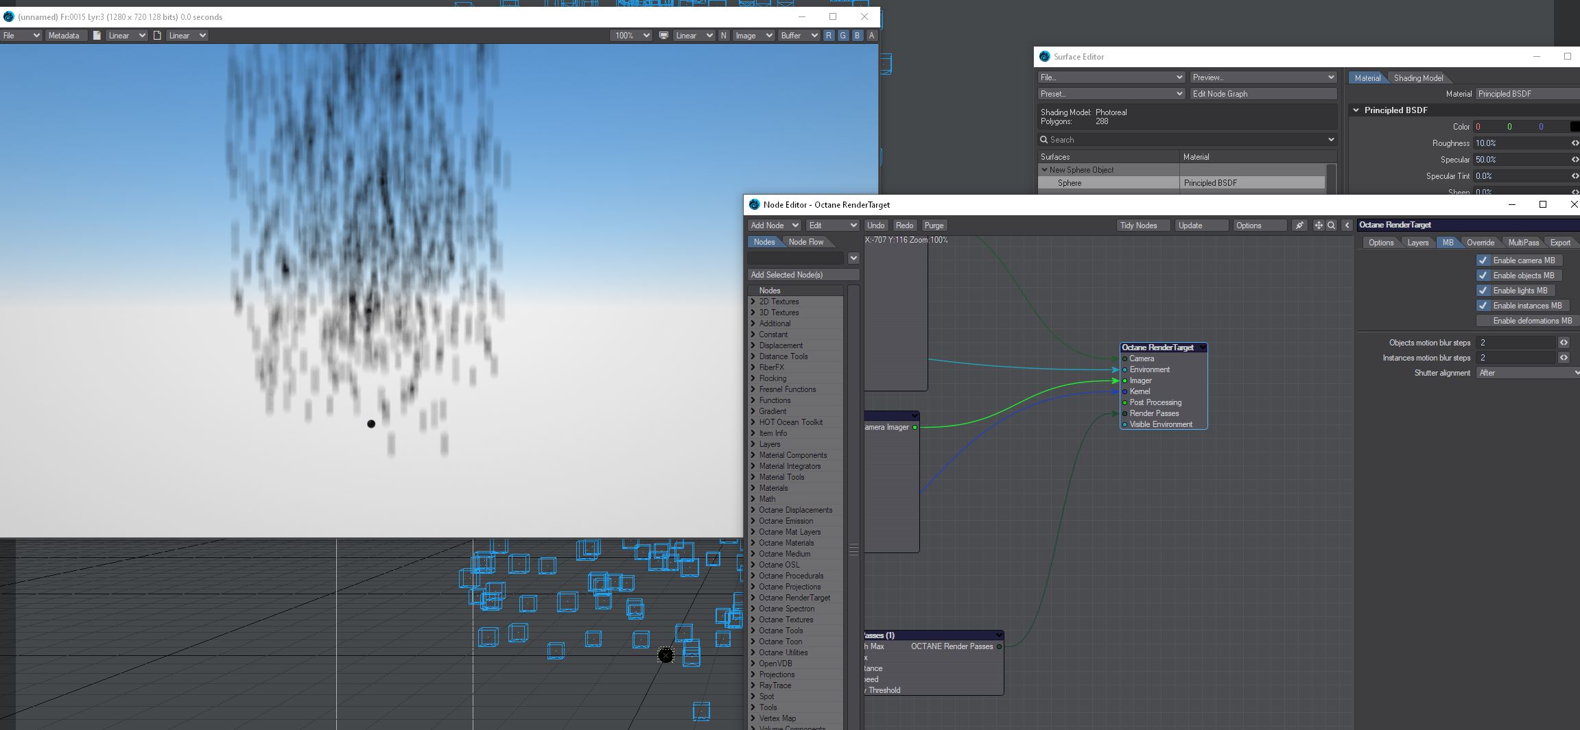Open the Preset dropdown in the Surface Editor
This screenshot has height=730, width=1580.
click(1111, 94)
